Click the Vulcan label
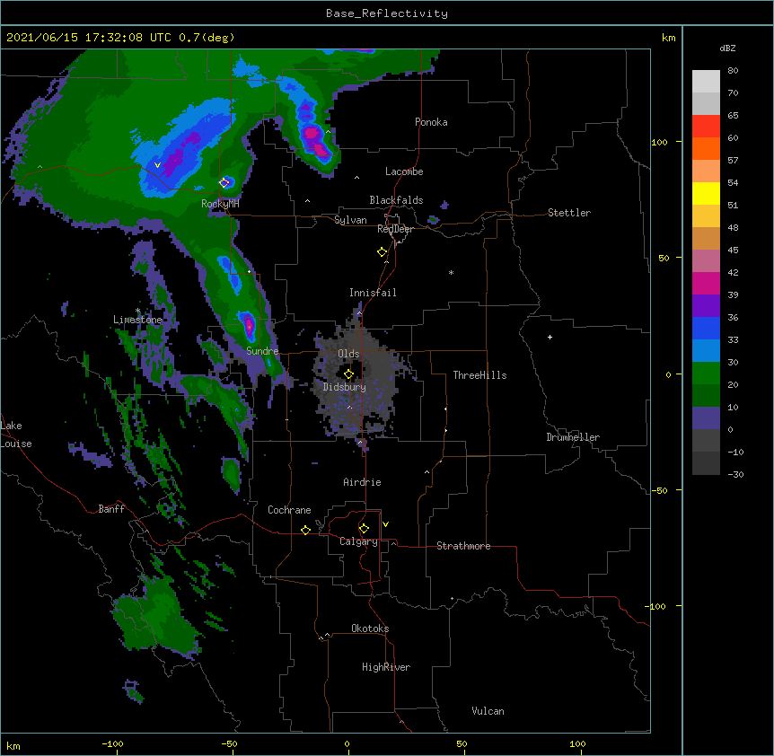 (x=488, y=711)
